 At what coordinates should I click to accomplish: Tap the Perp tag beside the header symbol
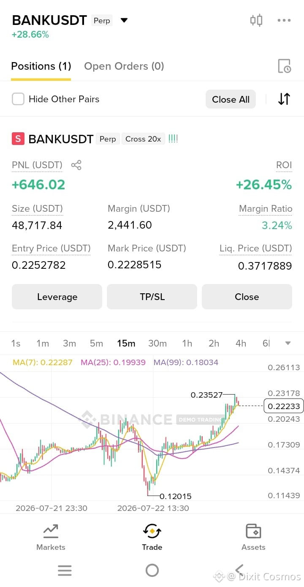point(102,20)
